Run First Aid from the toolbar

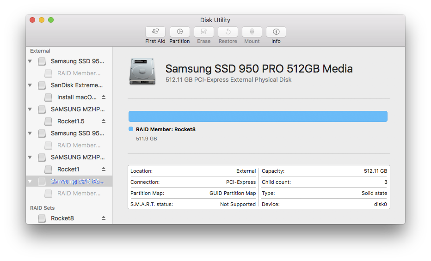pos(155,32)
